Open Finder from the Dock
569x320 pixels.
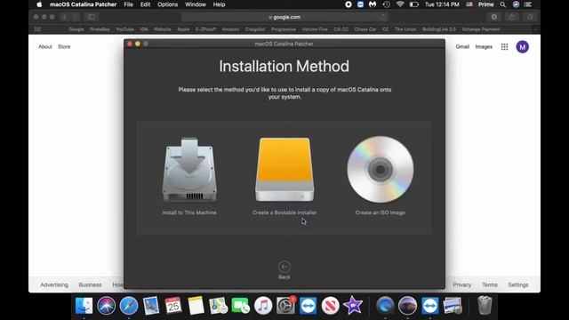click(84, 306)
